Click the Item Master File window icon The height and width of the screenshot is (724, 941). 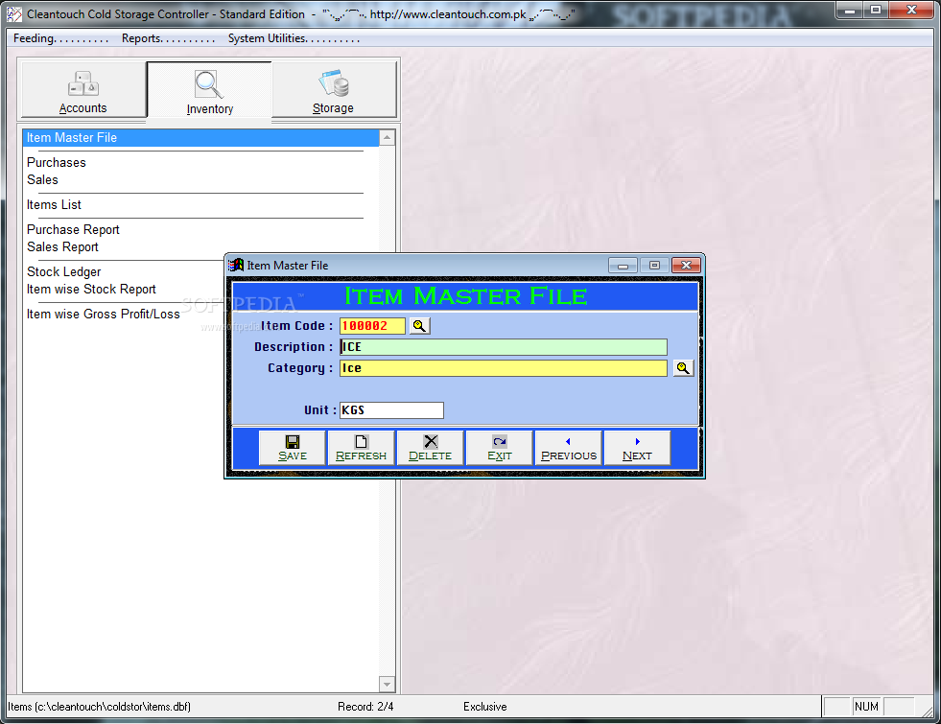237,265
